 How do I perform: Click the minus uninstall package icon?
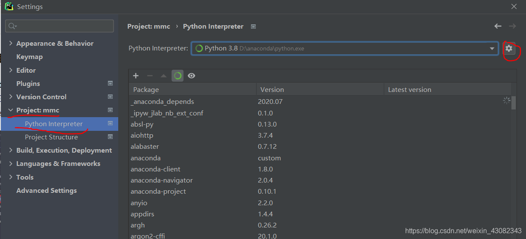pos(149,76)
